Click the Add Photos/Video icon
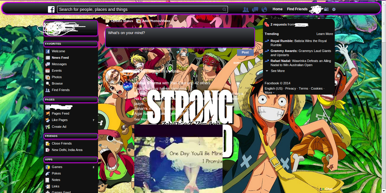Image resolution: width=386 pixels, height=193 pixels. tap(138, 21)
